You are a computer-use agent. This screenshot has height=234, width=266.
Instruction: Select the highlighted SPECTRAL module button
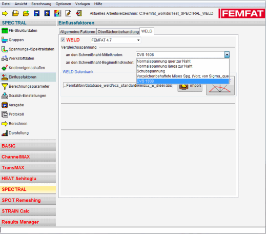pyautogui.click(x=28, y=189)
